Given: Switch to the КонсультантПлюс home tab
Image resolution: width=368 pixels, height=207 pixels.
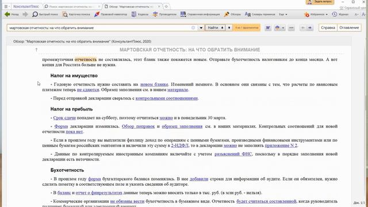Looking at the screenshot, I should coord(26,6).
